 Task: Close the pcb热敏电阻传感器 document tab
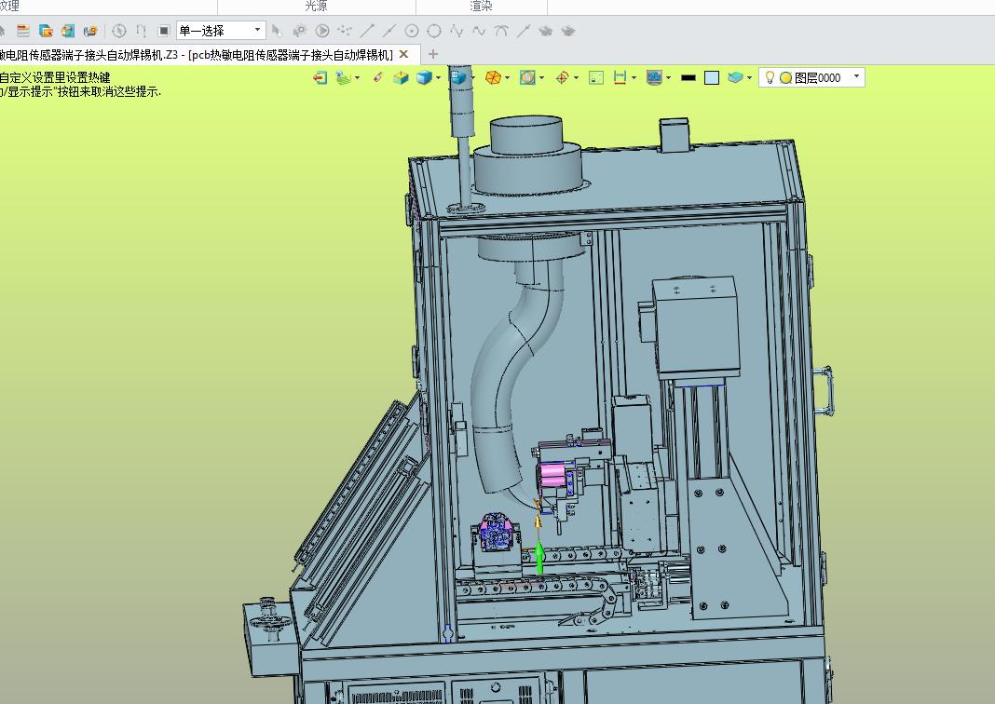click(x=403, y=55)
